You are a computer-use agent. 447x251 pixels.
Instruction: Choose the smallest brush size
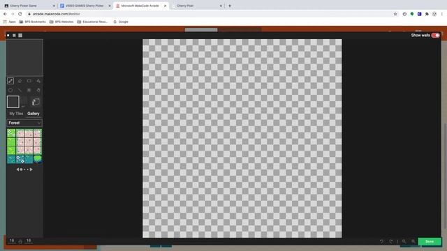pos(8,36)
